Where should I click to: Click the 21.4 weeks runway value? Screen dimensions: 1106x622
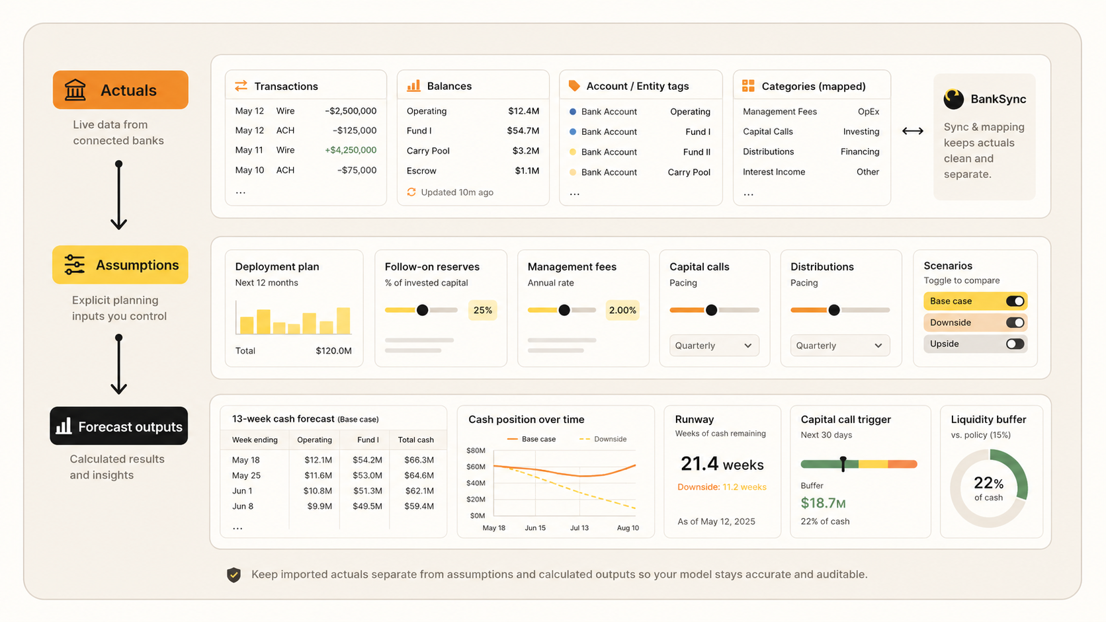(x=722, y=464)
